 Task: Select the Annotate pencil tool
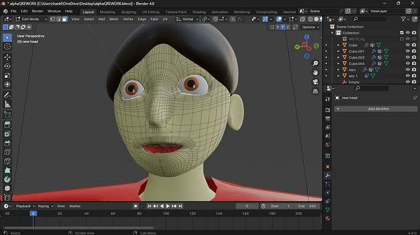(x=7, y=95)
